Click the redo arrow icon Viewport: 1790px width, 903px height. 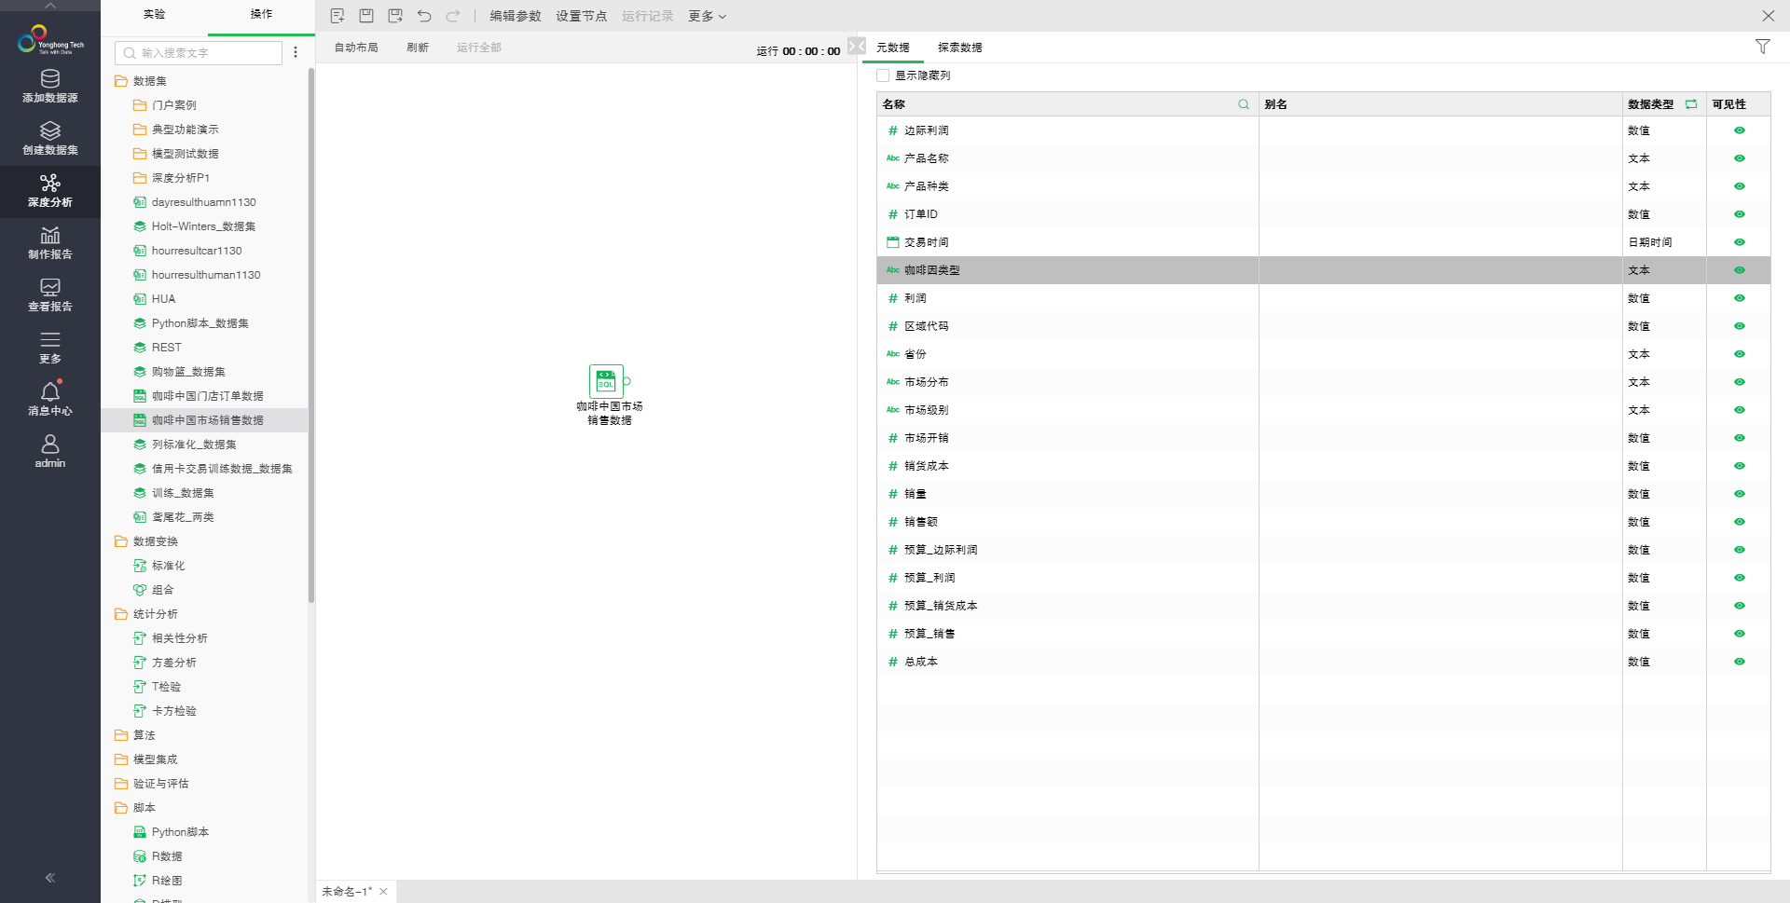[453, 16]
